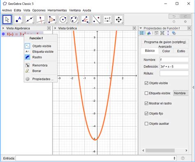Open the defaults properties icon in panel toolbar

point(162,33)
